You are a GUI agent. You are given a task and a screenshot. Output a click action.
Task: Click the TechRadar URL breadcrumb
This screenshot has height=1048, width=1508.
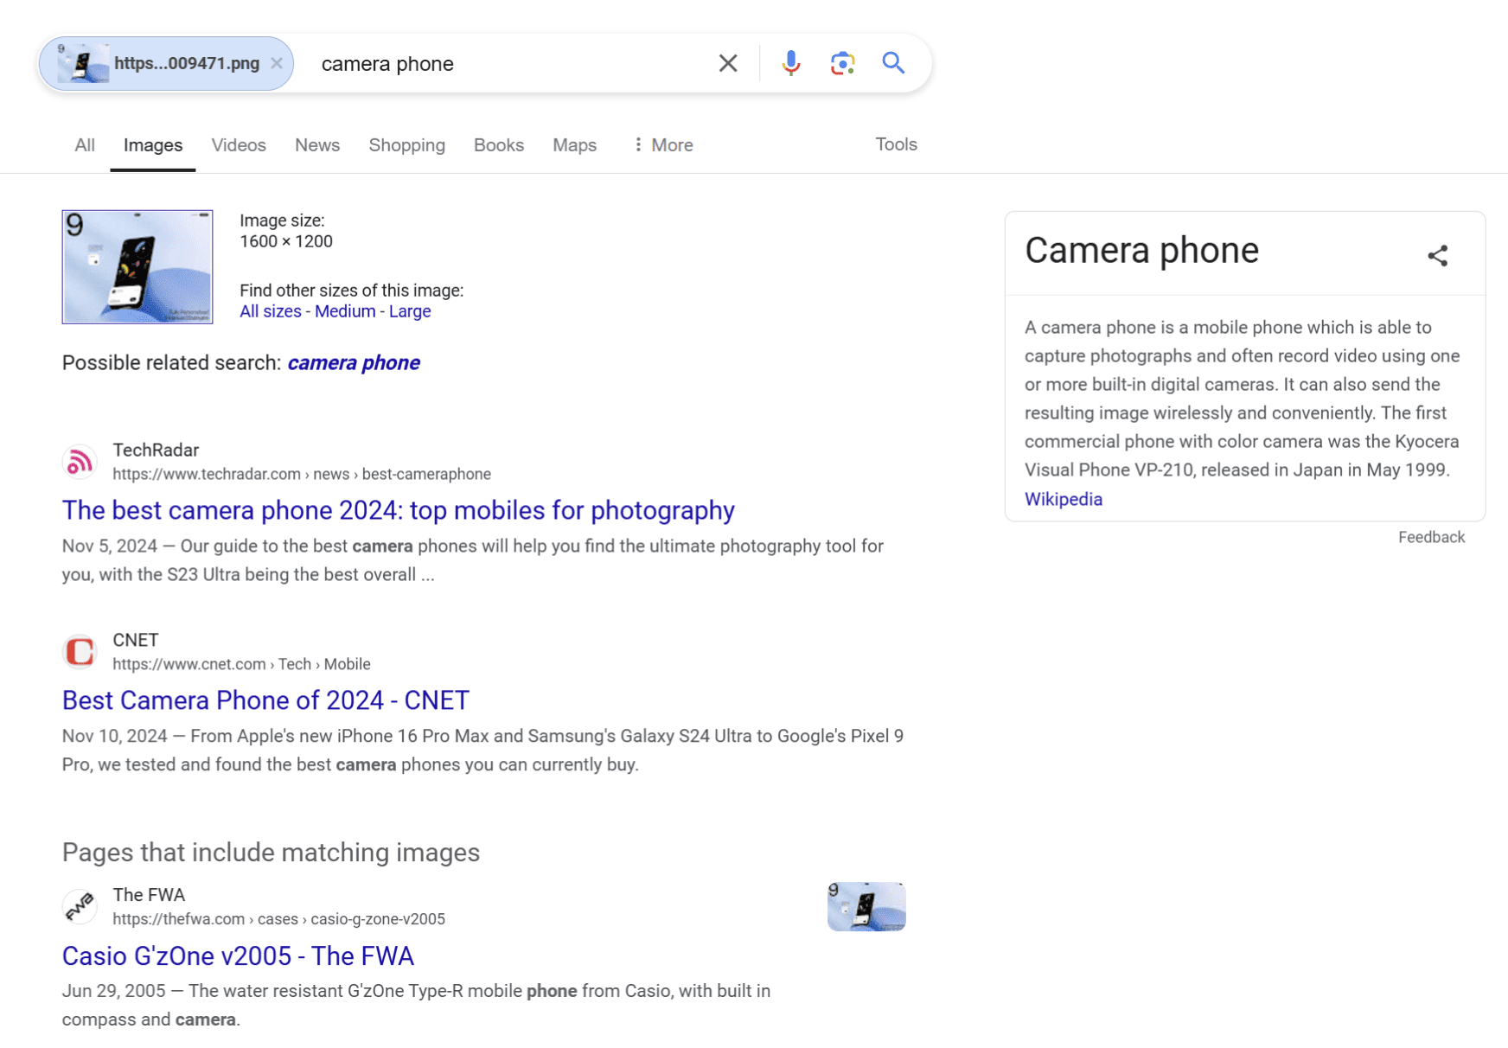click(x=302, y=474)
